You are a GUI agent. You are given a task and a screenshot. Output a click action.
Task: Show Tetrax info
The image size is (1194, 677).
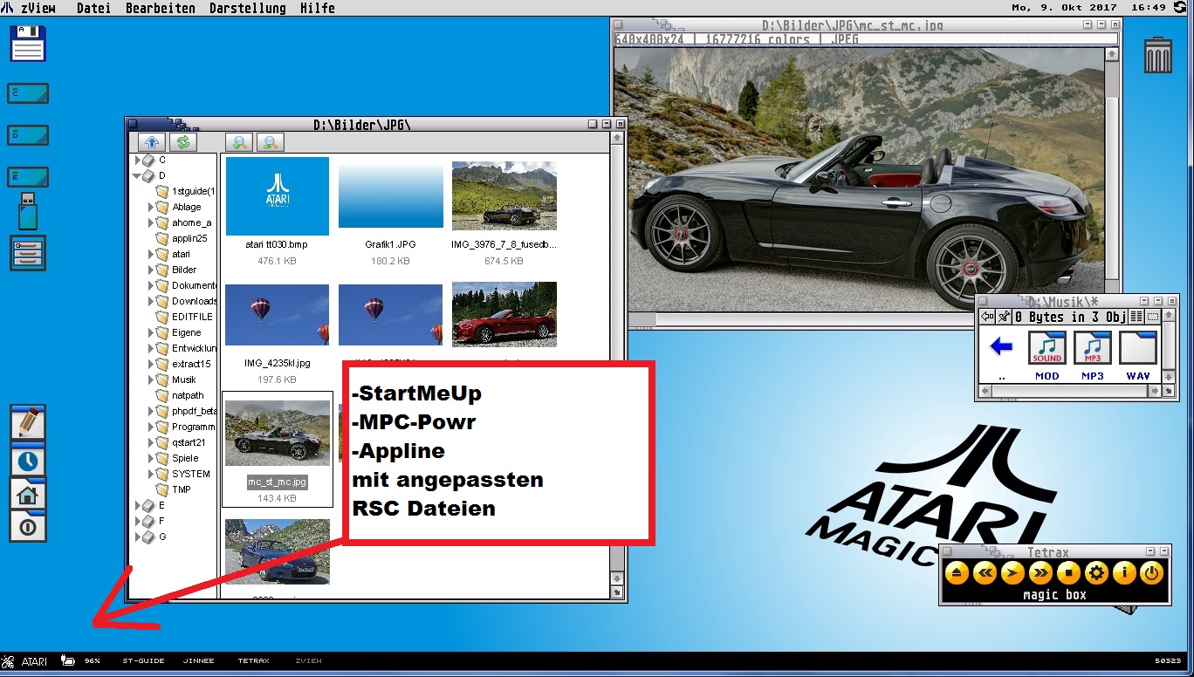pyautogui.click(x=1124, y=573)
